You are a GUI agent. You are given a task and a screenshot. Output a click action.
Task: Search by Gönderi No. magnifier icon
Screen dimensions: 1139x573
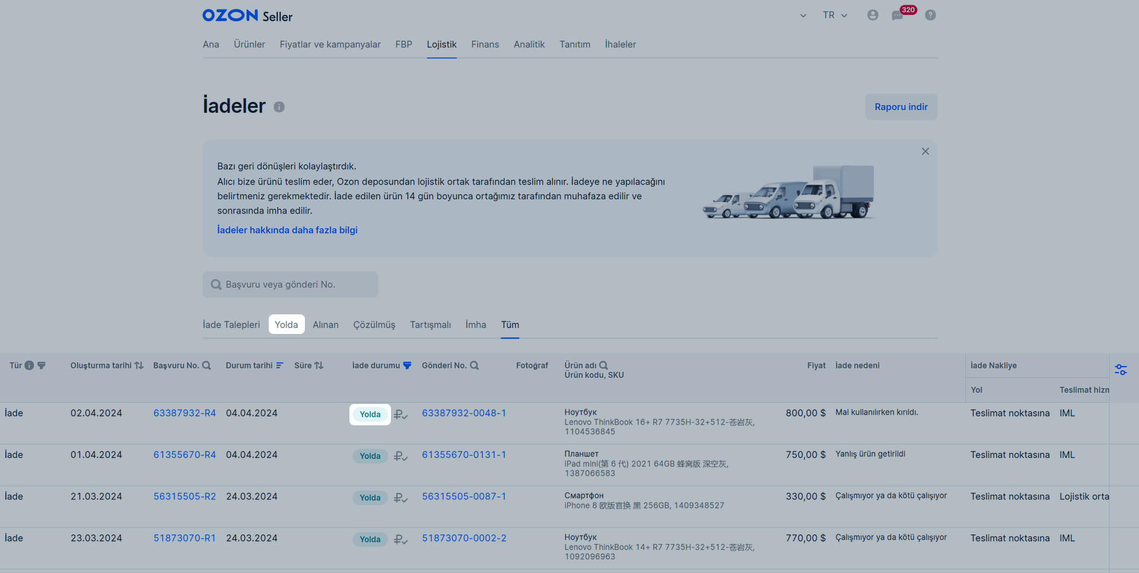tap(475, 365)
